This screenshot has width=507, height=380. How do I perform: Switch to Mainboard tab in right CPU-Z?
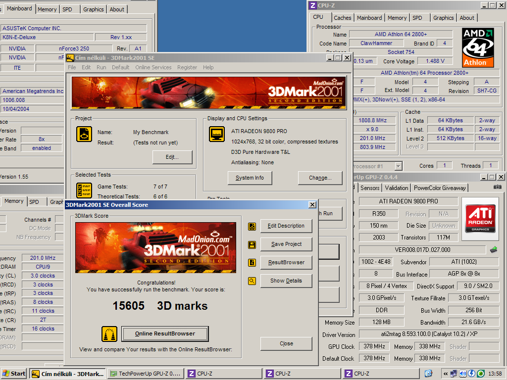(x=369, y=18)
